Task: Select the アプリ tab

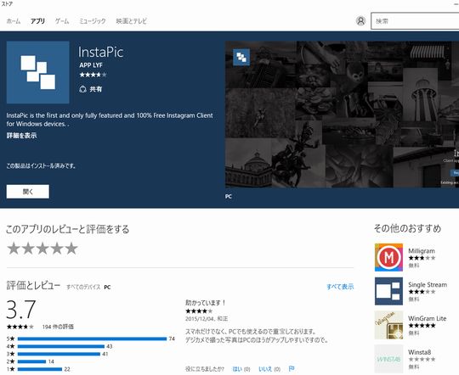Action: (x=37, y=21)
